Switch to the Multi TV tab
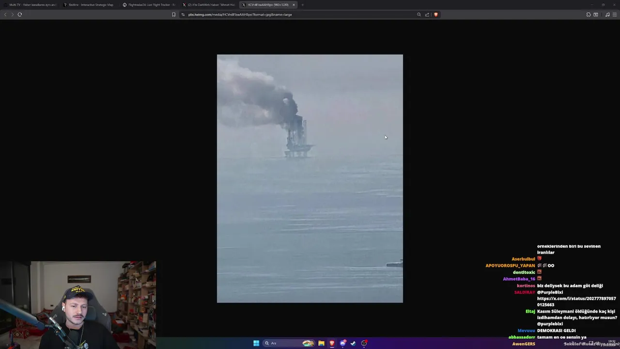The image size is (620, 349). (30, 5)
